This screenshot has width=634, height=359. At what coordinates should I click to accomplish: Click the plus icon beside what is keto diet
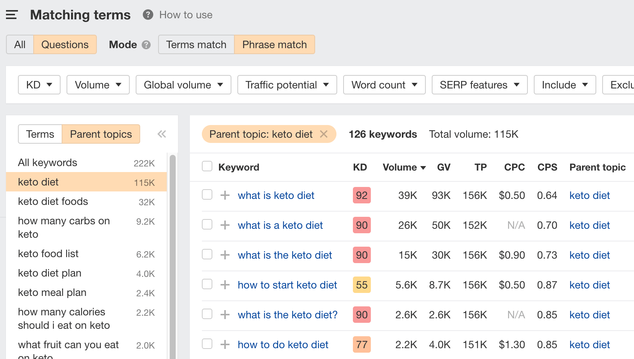(225, 195)
